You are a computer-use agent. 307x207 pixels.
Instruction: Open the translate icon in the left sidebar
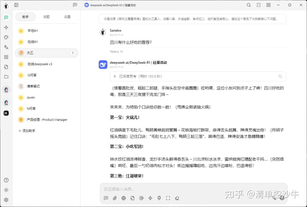(x=6, y=47)
